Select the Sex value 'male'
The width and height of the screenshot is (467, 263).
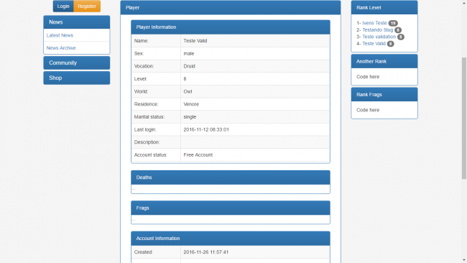pos(189,54)
